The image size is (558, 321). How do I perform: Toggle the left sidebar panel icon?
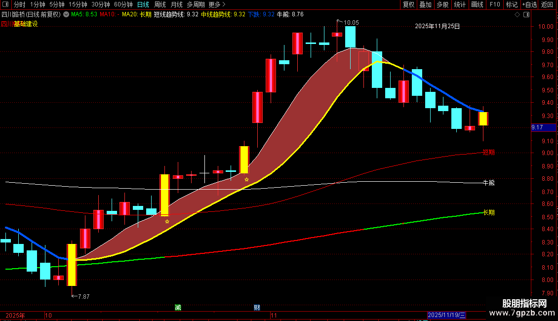tap(5, 4)
